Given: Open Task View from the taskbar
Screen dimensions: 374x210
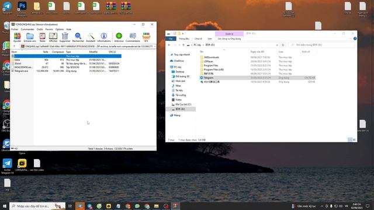Looking at the screenshot, I should coord(70,206).
